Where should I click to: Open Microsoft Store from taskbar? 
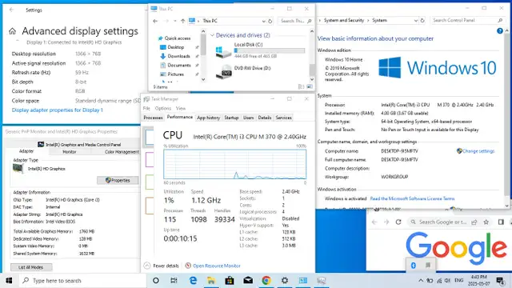(x=230, y=281)
